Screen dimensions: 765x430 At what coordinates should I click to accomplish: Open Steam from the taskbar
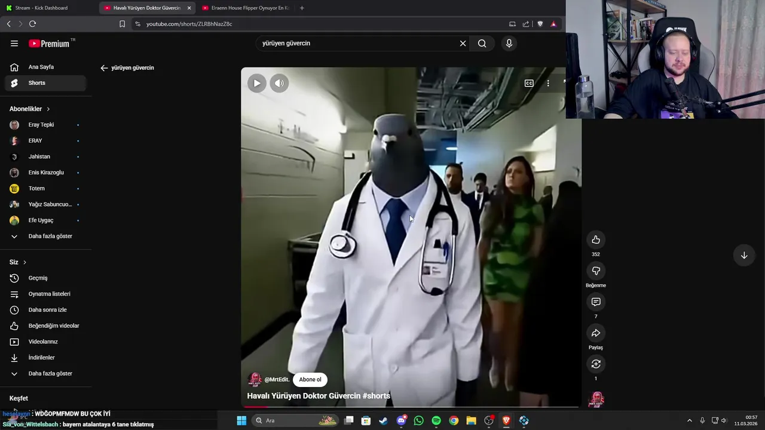[383, 420]
